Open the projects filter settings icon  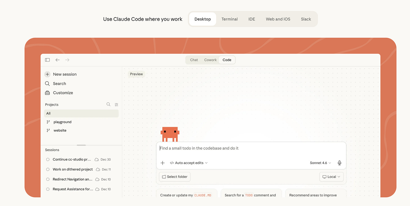point(116,105)
